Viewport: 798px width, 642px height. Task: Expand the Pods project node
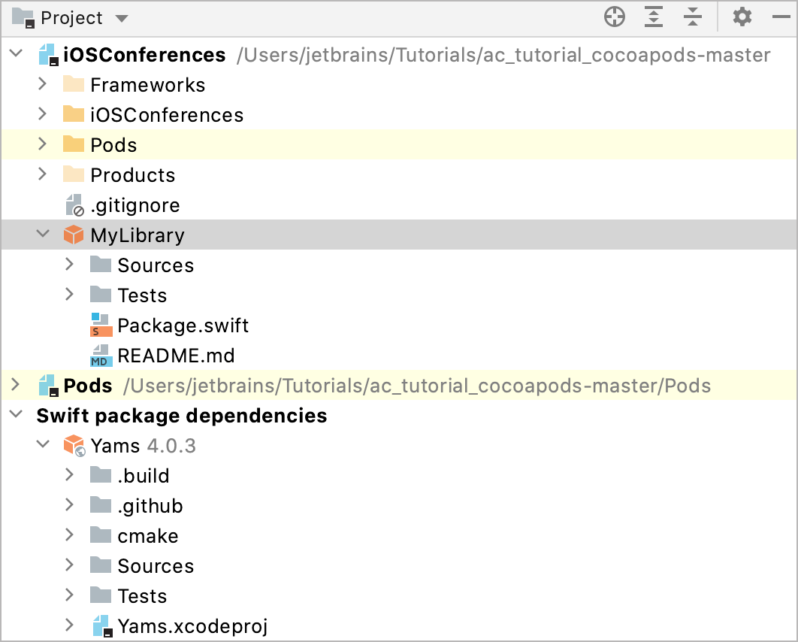pos(16,386)
